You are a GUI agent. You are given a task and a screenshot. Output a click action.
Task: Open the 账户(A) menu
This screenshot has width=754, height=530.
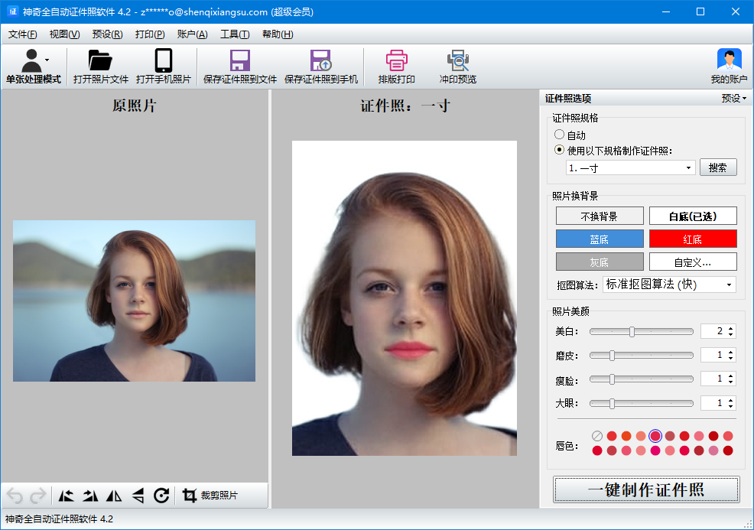193,34
